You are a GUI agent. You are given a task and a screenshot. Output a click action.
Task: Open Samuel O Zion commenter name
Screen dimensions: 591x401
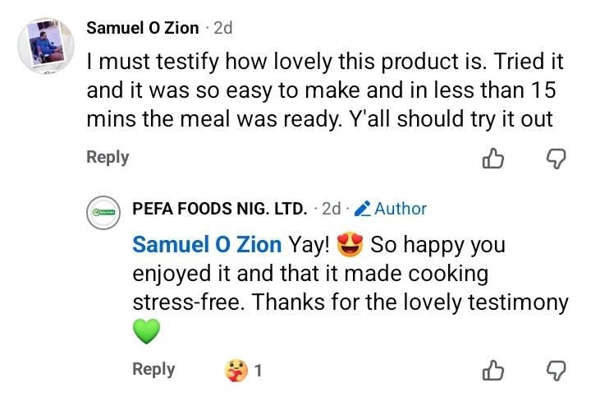[x=143, y=28]
